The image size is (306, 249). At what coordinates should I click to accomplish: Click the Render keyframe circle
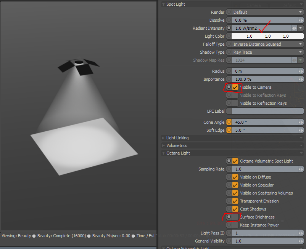tap(229, 12)
